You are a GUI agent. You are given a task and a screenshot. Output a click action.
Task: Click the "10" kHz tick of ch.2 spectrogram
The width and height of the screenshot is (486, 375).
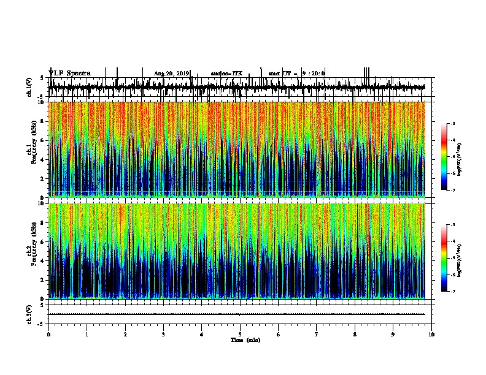pos(42,203)
